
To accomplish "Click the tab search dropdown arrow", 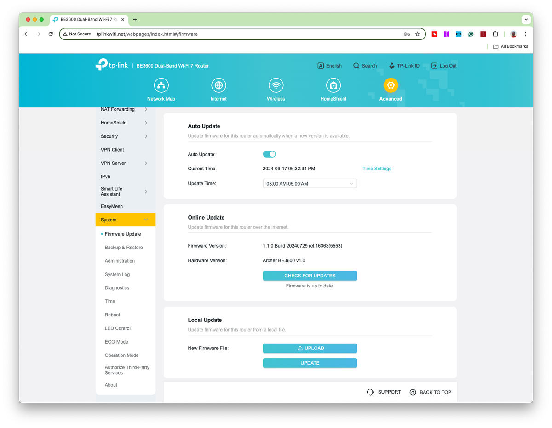I will coord(526,20).
